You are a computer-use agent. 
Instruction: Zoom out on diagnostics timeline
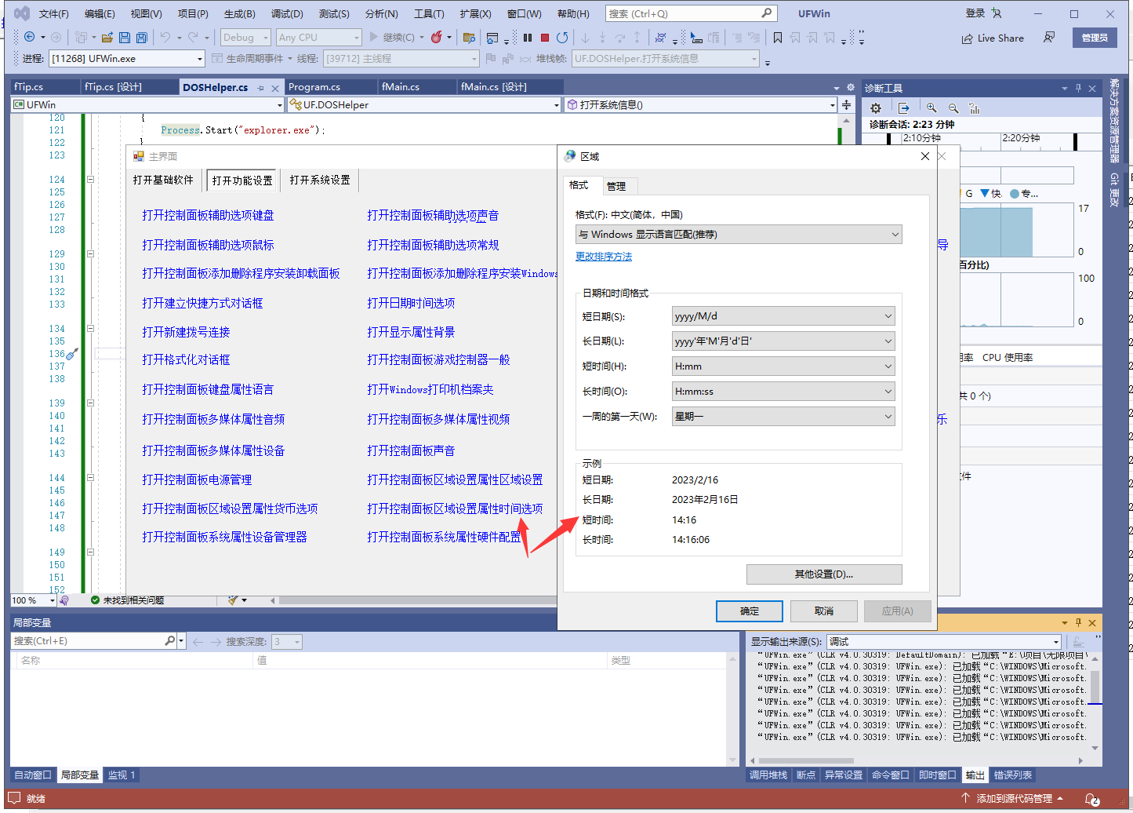point(953,108)
